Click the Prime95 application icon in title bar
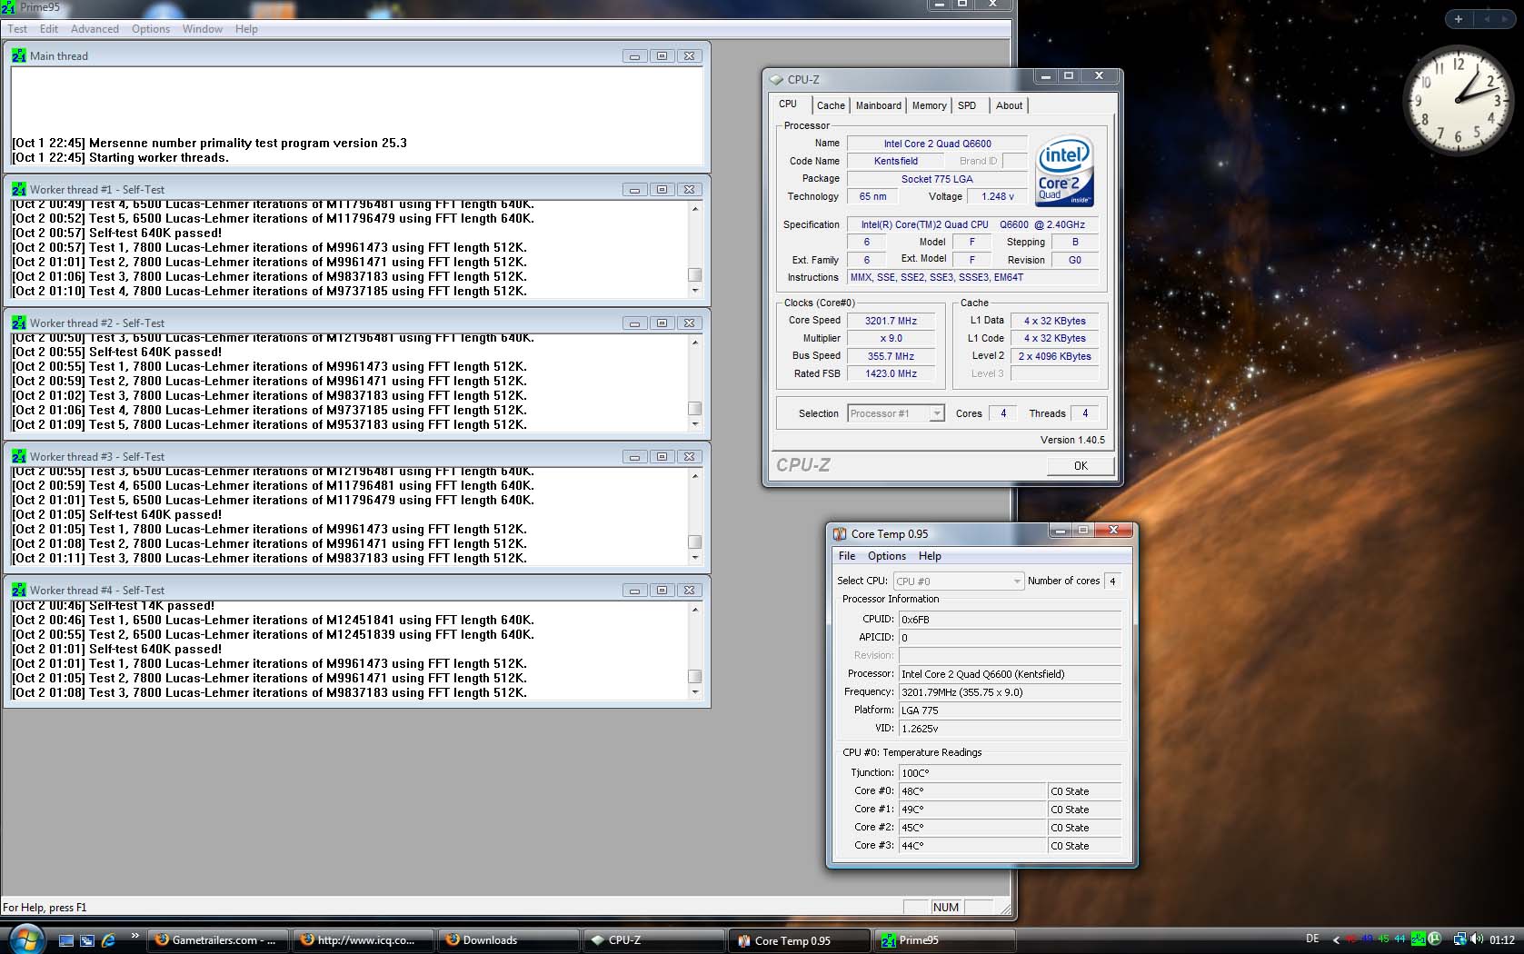 8,6
